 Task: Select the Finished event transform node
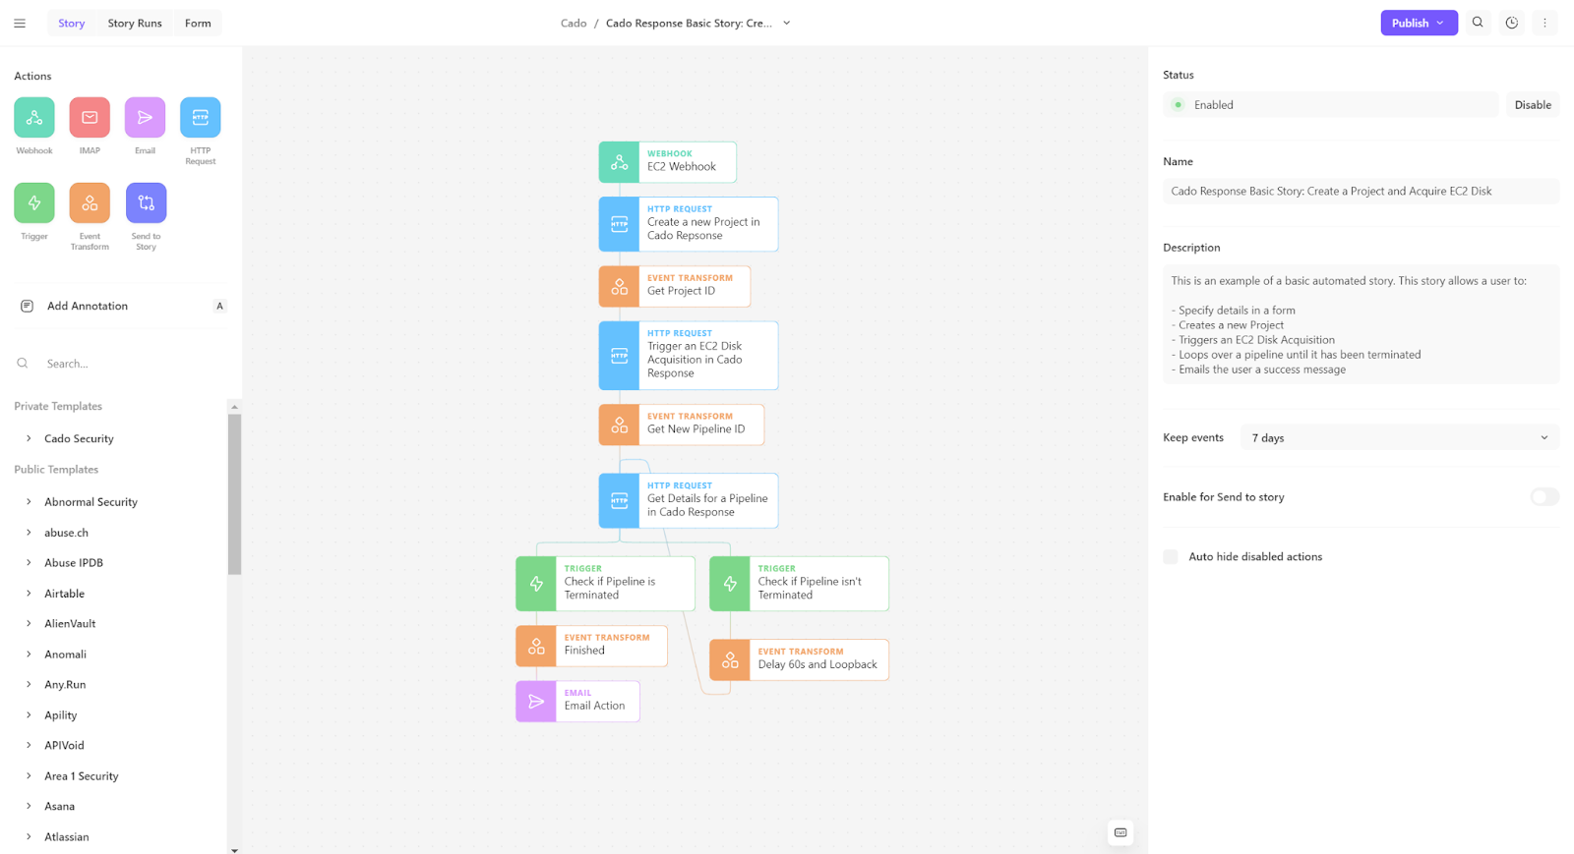pyautogui.click(x=591, y=646)
